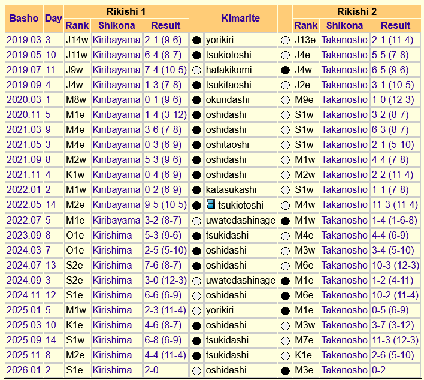The image size is (424, 380).
Task: Click the J13e rank cell
Action: pyautogui.click(x=306, y=40)
